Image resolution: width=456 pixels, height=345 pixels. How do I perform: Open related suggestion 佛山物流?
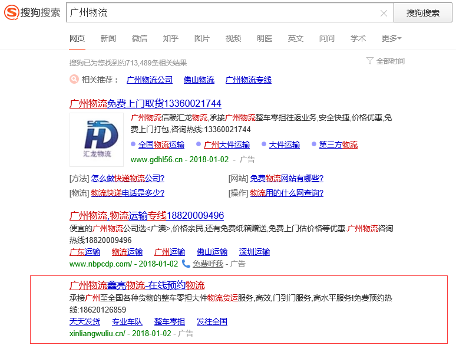199,80
